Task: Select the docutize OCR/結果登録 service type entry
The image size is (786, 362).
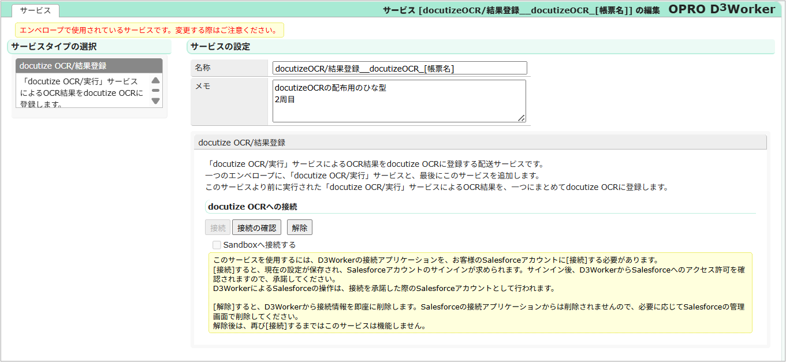Action: click(88, 65)
